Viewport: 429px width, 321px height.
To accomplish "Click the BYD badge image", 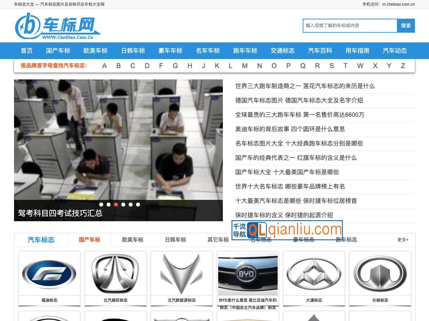I will (x=248, y=274).
